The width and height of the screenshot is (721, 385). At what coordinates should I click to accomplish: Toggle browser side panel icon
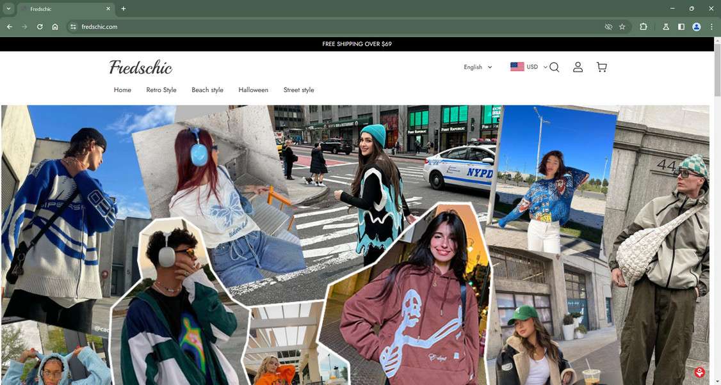[681, 27]
